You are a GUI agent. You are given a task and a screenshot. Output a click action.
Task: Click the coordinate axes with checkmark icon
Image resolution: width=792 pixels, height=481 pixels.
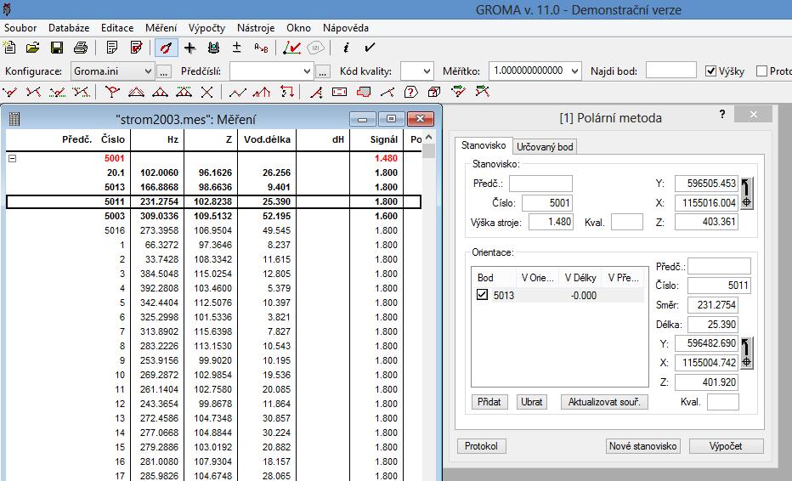coord(291,48)
